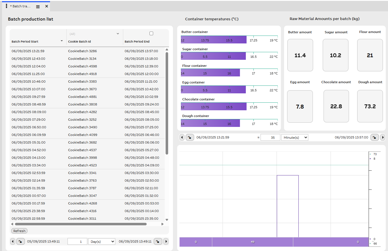
Task: Click the unlock icon left of the batch start time
Action: (x=20, y=241)
